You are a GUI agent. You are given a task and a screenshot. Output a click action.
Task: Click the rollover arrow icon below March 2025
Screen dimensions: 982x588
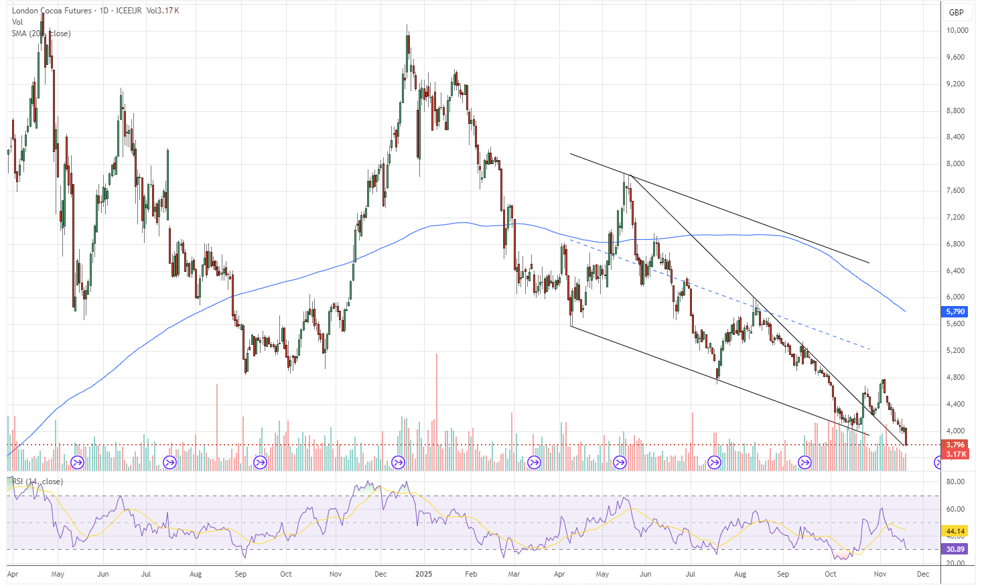534,461
